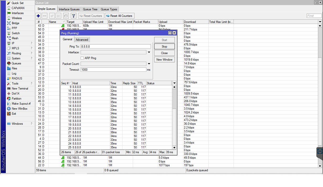
Task: Expand the Routing submenu
Action: pyautogui.click(x=32, y=53)
